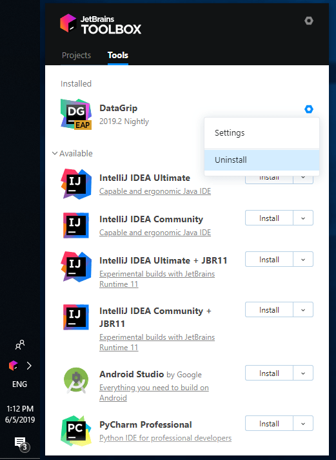Viewport: 336px width, 460px height.
Task: Open version dropdown for Android Studio
Action: (303, 373)
